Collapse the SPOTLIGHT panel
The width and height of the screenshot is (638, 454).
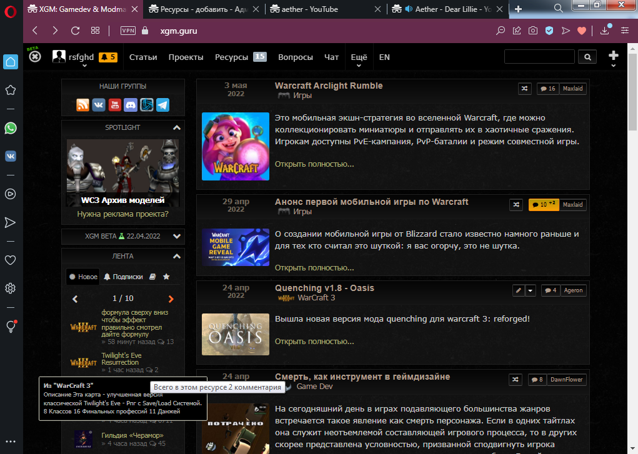(177, 128)
